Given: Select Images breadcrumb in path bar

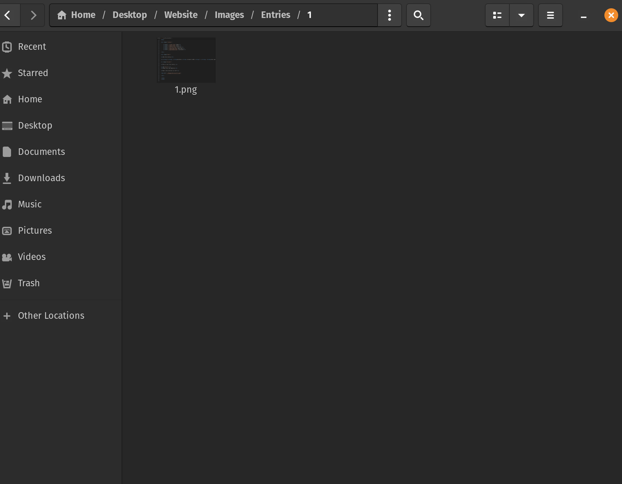Looking at the screenshot, I should tap(229, 15).
